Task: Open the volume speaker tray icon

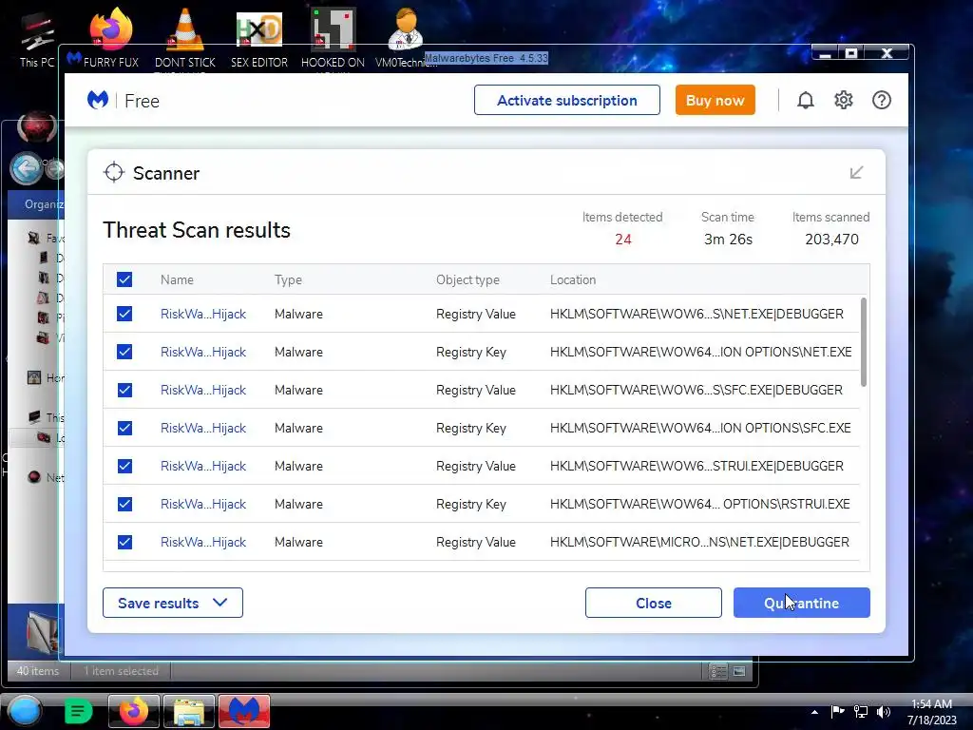Action: click(884, 712)
